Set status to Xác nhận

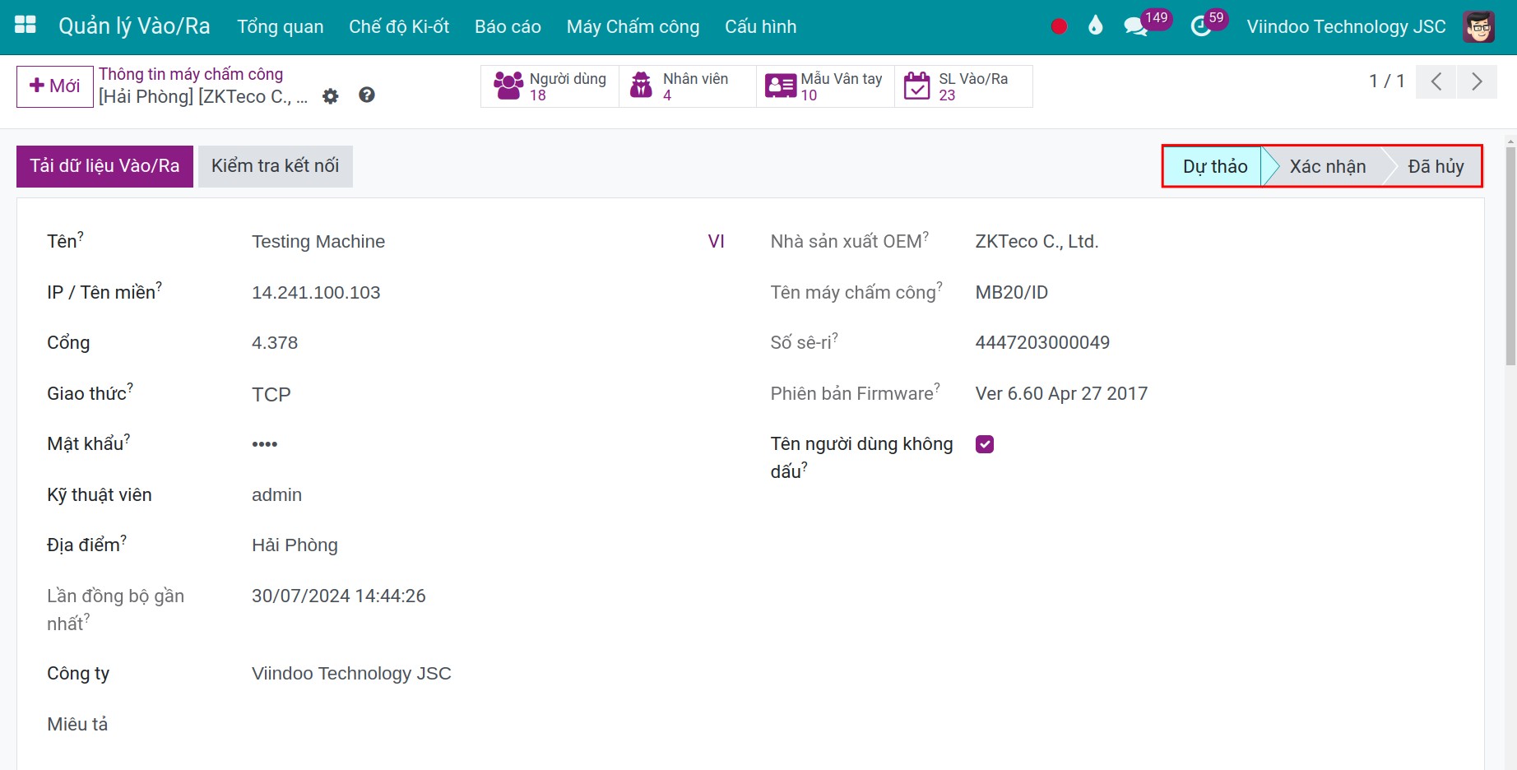pyautogui.click(x=1327, y=167)
